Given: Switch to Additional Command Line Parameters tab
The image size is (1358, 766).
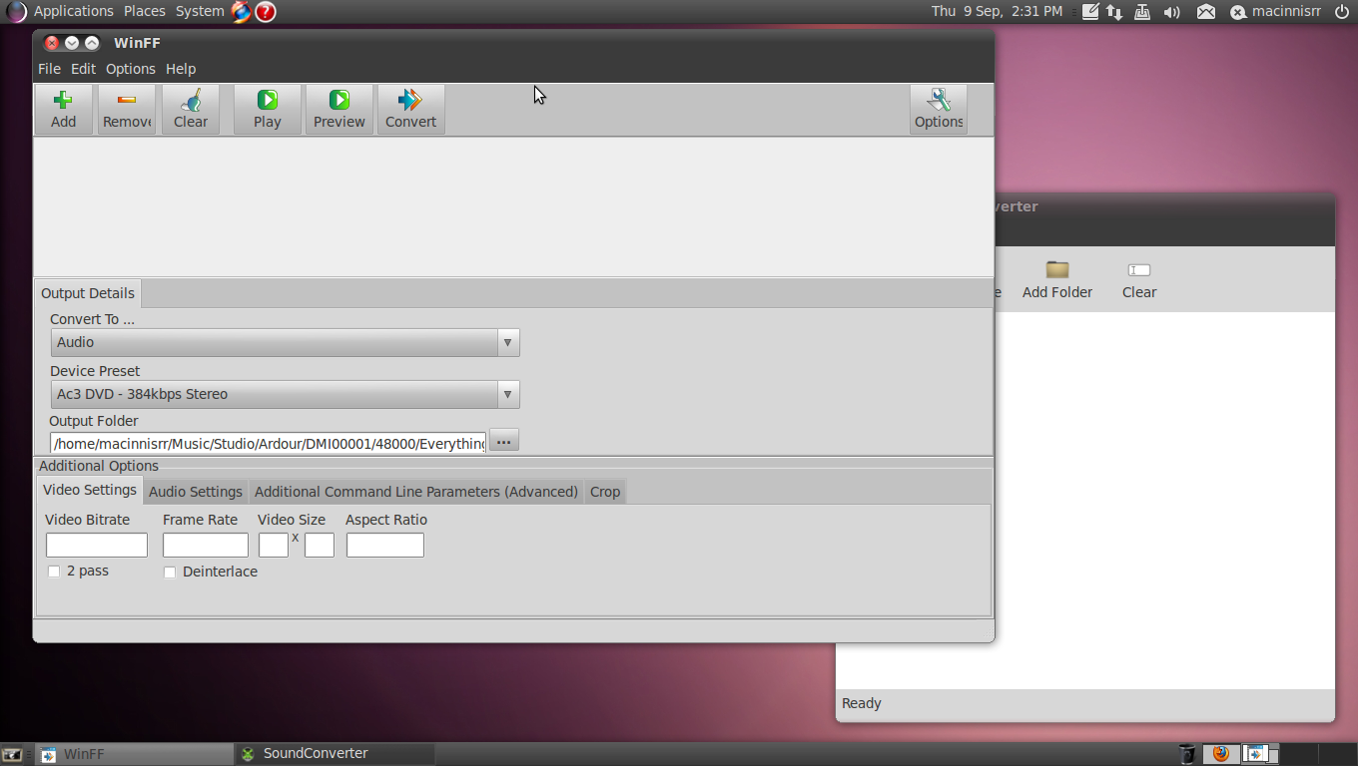Looking at the screenshot, I should click(x=416, y=492).
